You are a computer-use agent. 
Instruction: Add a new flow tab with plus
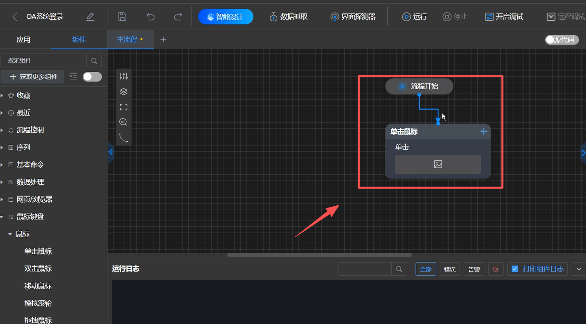point(163,40)
